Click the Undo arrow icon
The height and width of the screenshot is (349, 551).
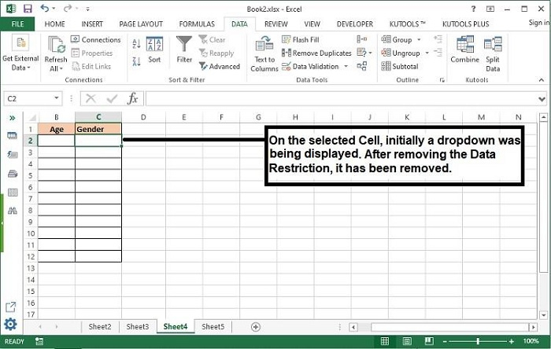45,8
